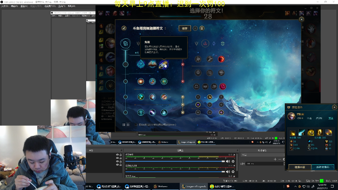
Task: Click the plus button in scene transitions panel
Action: tap(275, 159)
